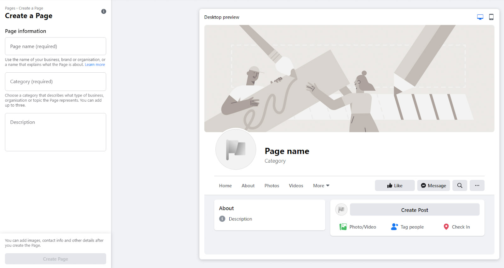Viewport: 504px width, 268px height.
Task: Click the Pages breadcrumb link
Action: coord(10,8)
